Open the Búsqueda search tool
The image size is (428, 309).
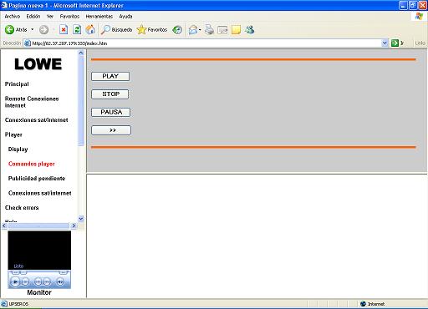[116, 29]
